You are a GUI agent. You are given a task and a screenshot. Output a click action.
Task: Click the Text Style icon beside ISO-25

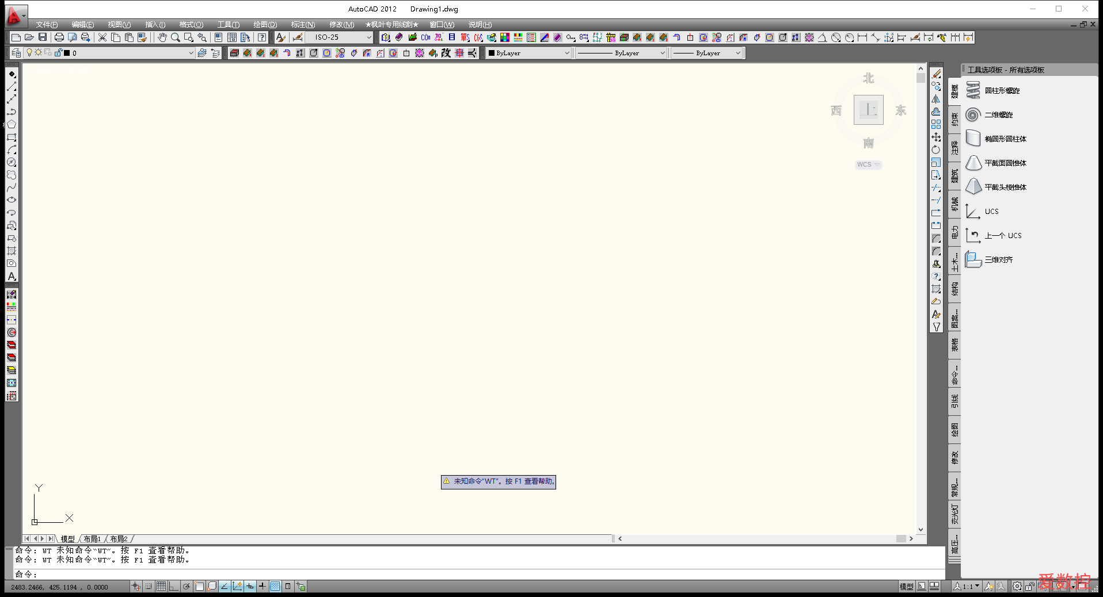(280, 37)
